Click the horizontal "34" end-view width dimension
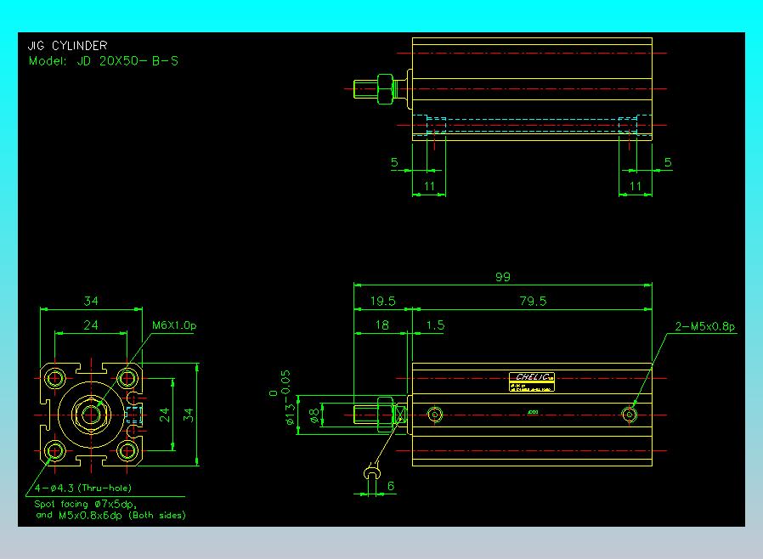This screenshot has width=763, height=559. 91,301
